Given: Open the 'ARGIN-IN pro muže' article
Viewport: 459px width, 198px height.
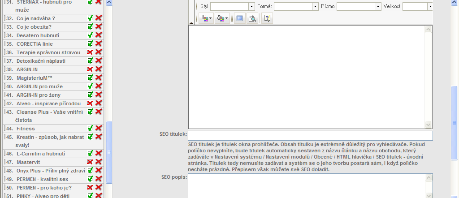Looking at the screenshot, I should pyautogui.click(x=39, y=86).
